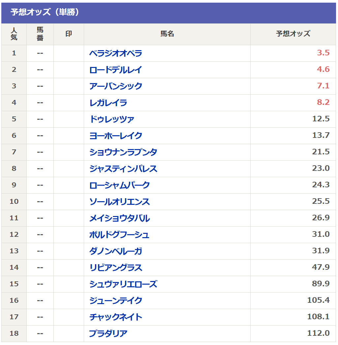Click the チャックネイト horse name
This screenshot has height=345, width=338.
click(116, 318)
